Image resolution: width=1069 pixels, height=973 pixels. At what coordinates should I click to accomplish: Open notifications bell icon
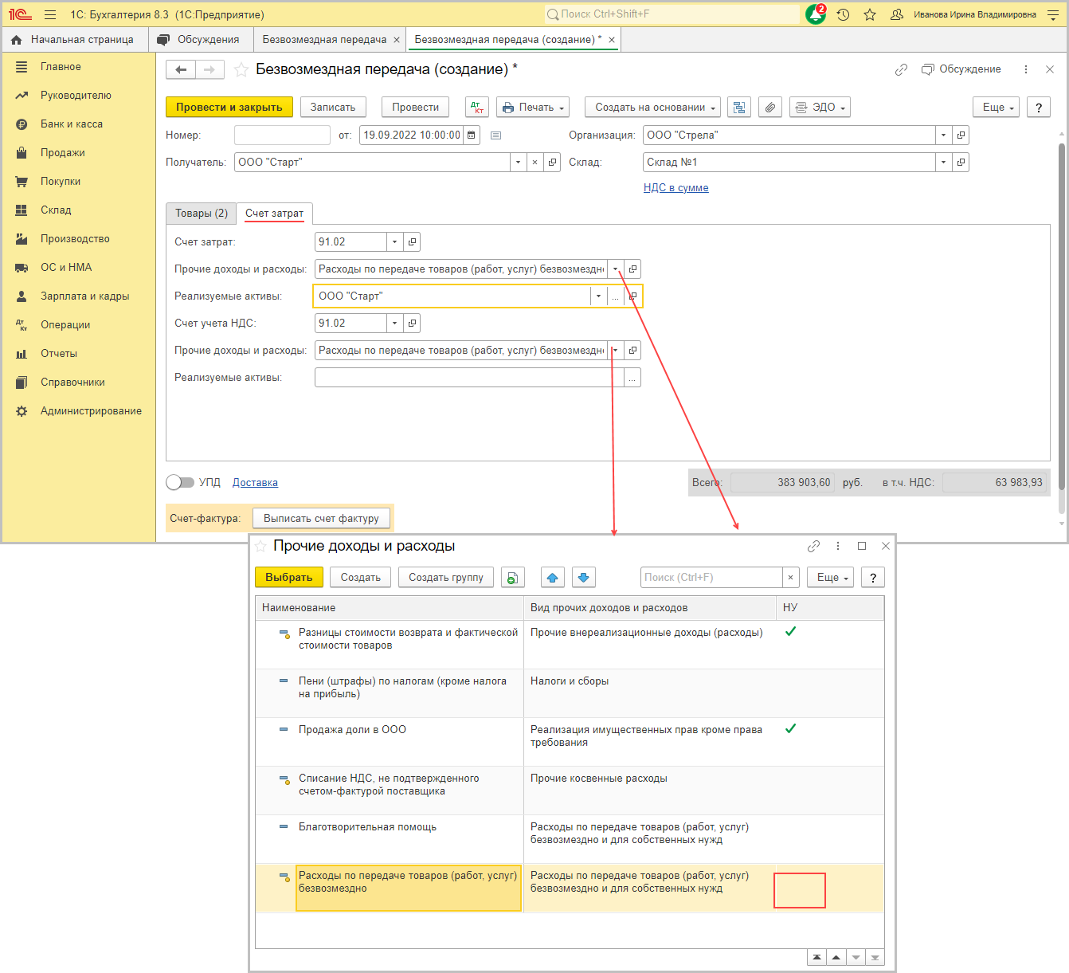coord(816,14)
